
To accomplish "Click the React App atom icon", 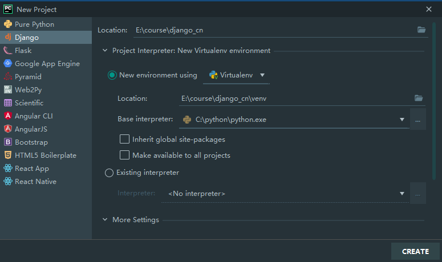I will tap(8, 168).
